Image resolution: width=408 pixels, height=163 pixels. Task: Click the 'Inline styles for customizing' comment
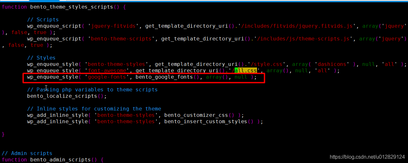click(94, 109)
